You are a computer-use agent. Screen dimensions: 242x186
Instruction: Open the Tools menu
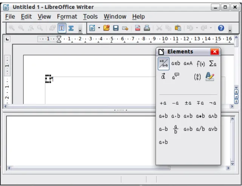90,17
